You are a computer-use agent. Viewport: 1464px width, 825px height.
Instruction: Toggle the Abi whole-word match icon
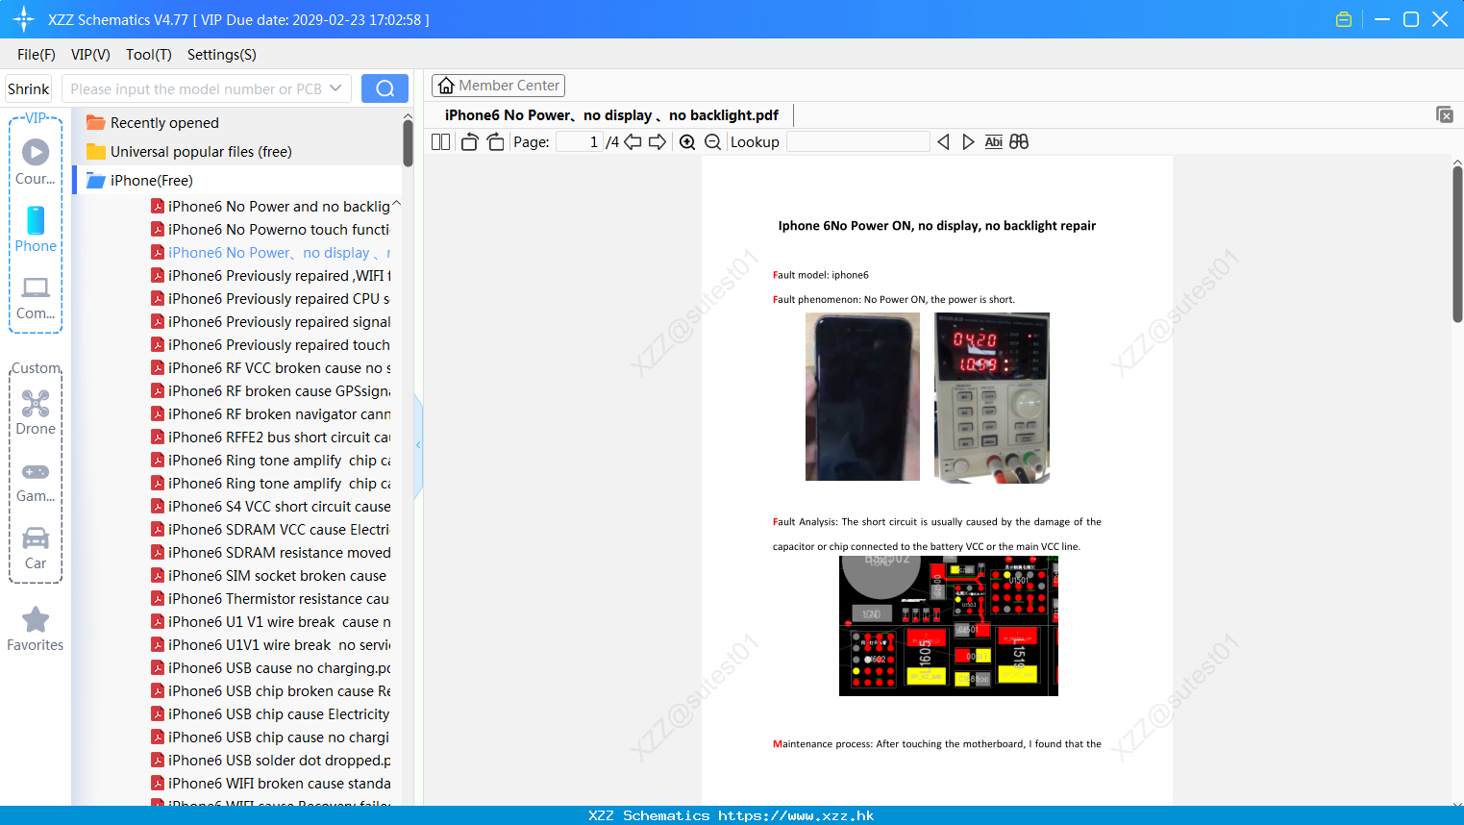tap(994, 142)
